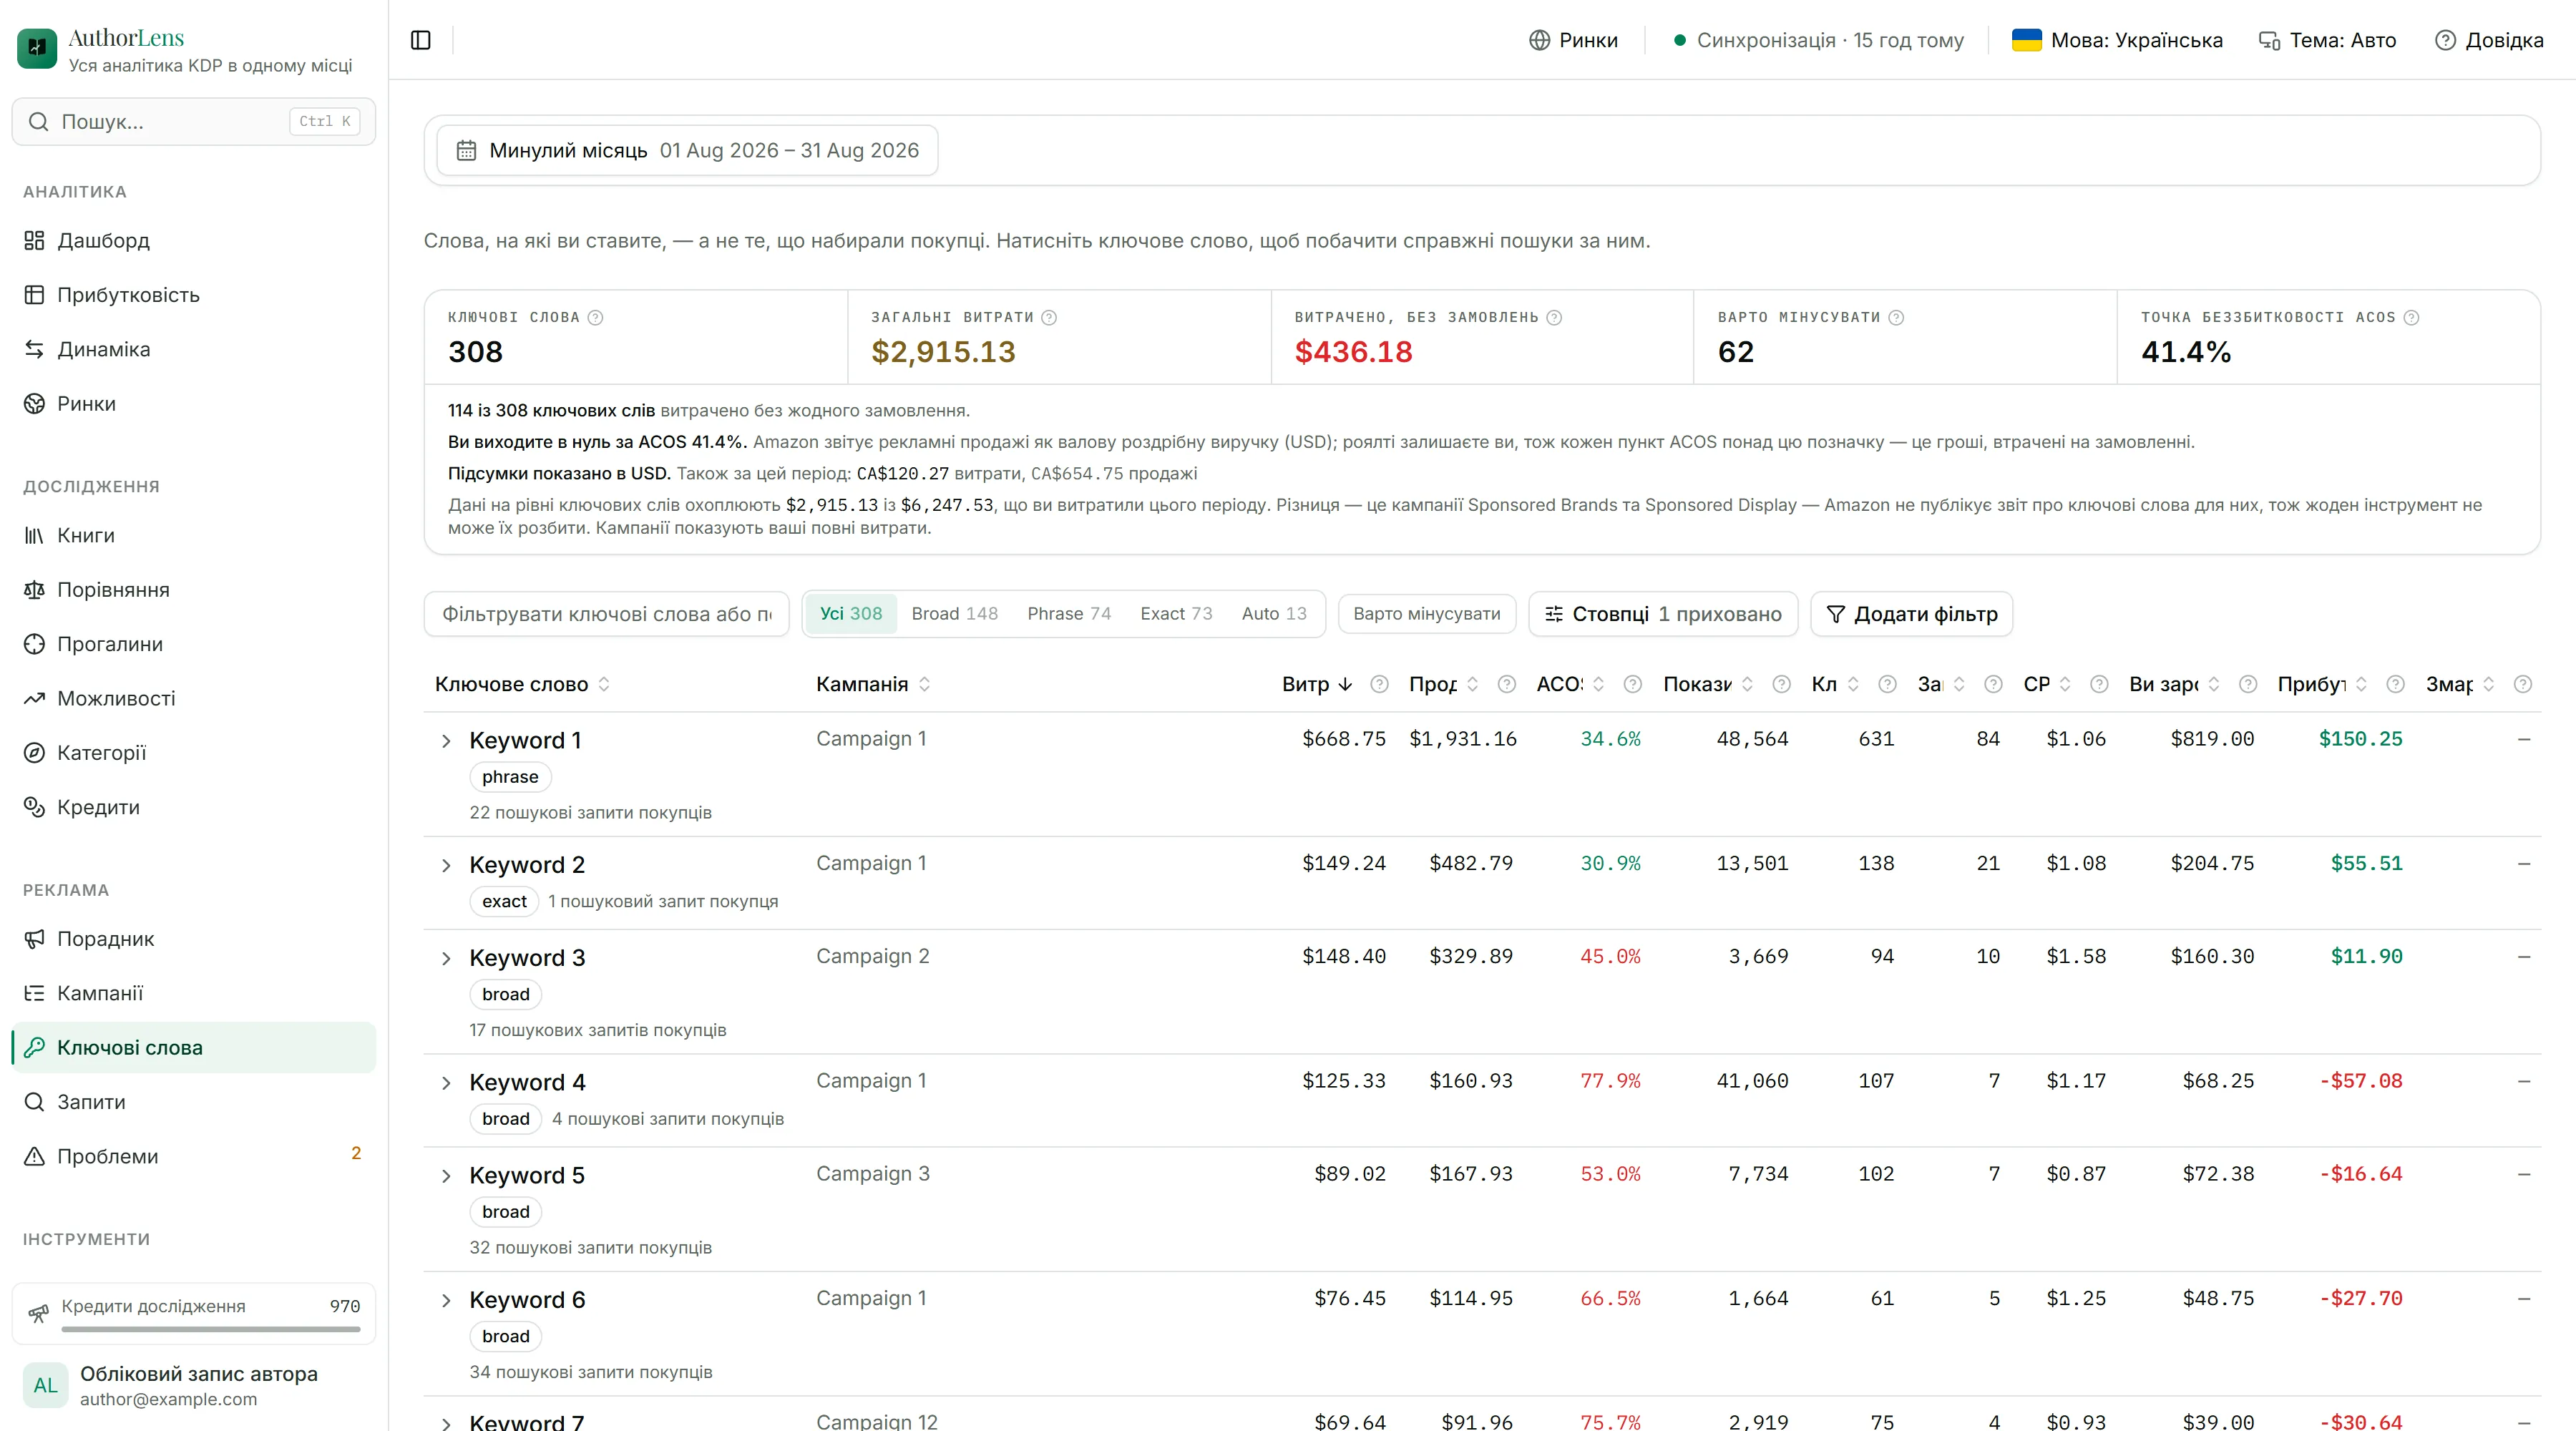Switch theme via Тема: Авто

click(2327, 40)
